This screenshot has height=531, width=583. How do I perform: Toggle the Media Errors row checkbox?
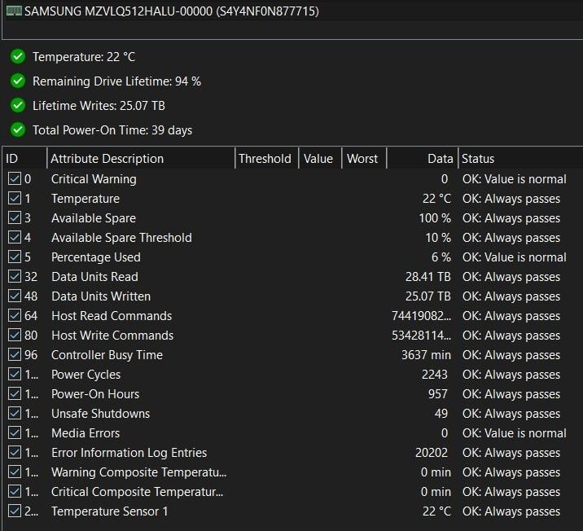(x=15, y=432)
